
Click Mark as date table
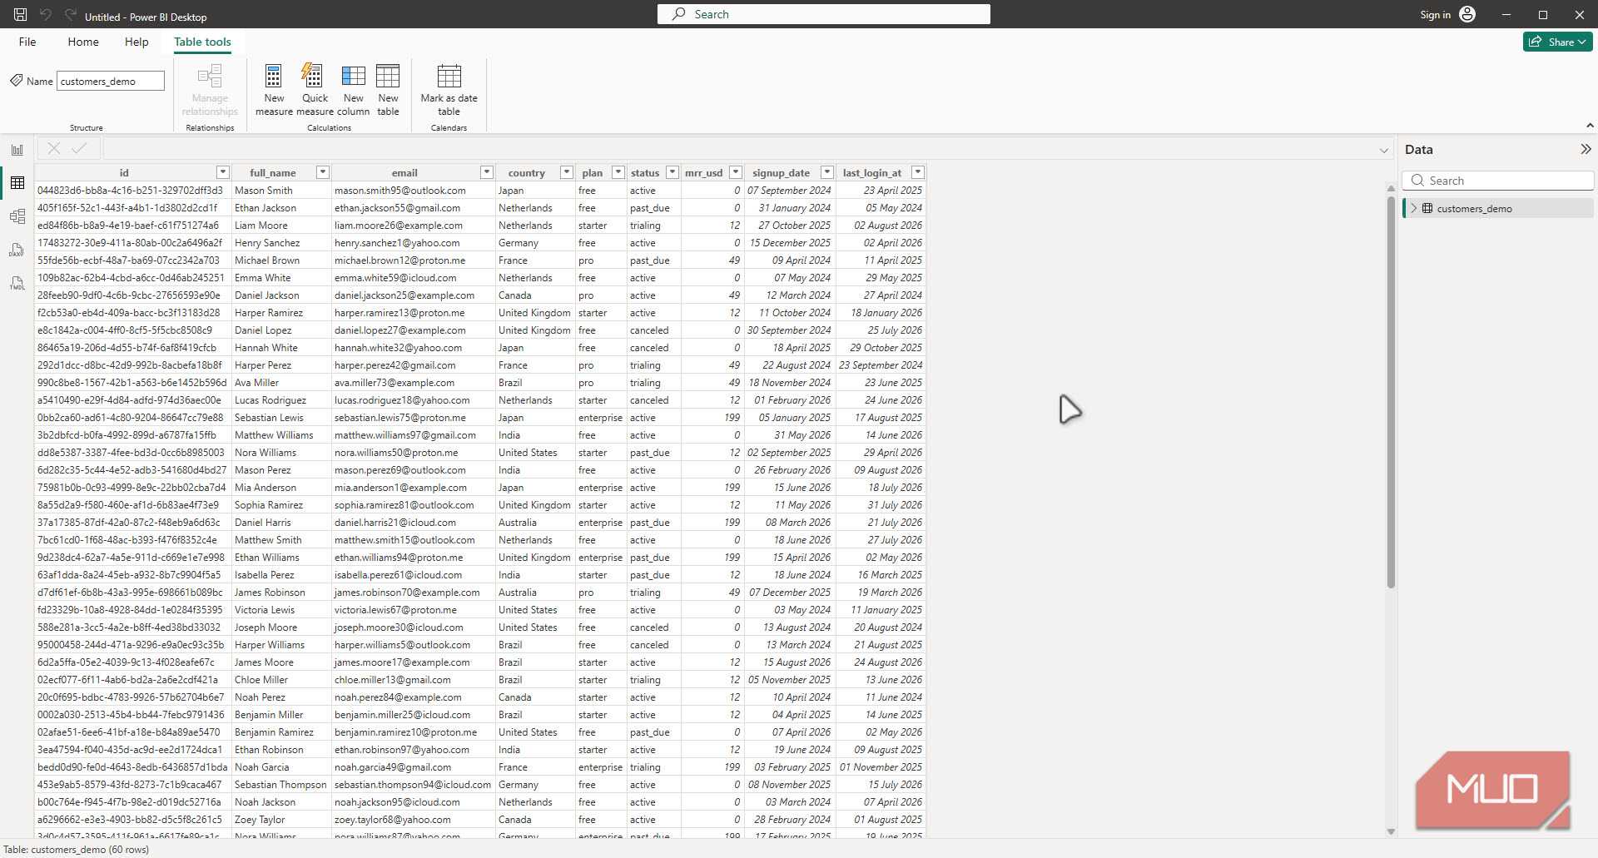[449, 90]
